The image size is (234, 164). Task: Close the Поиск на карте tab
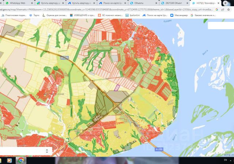125,3
